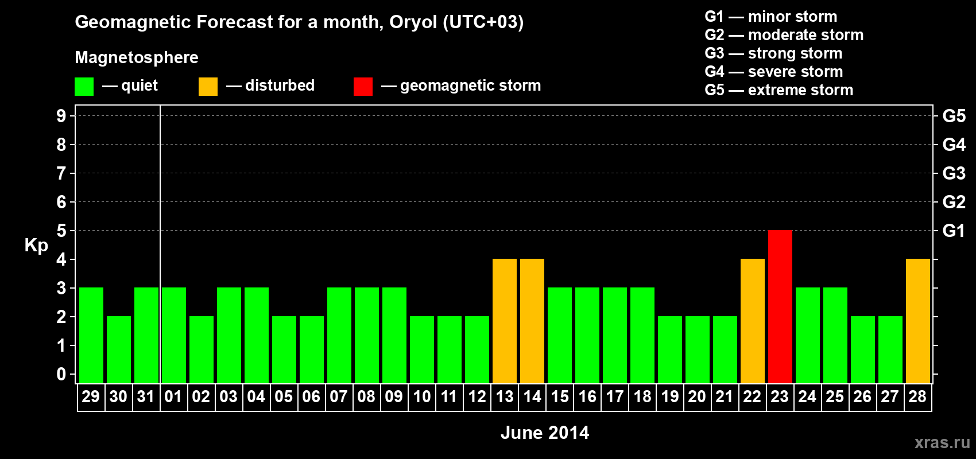Click date label 08 on the axis

366,397
